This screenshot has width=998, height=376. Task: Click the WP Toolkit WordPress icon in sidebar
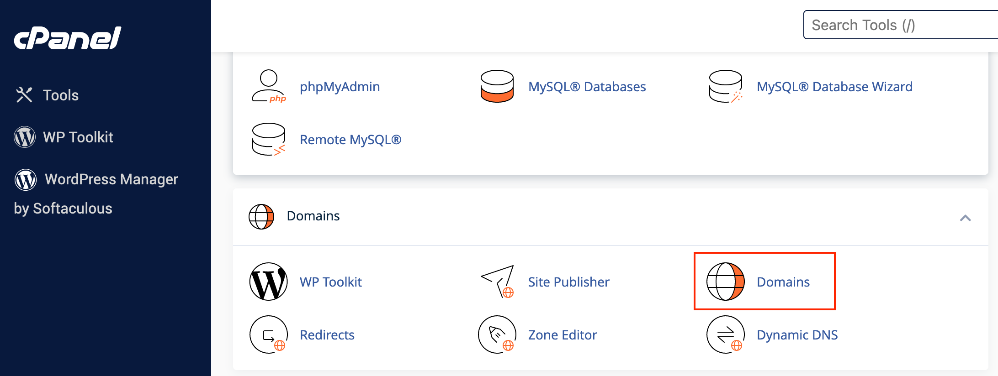(25, 137)
